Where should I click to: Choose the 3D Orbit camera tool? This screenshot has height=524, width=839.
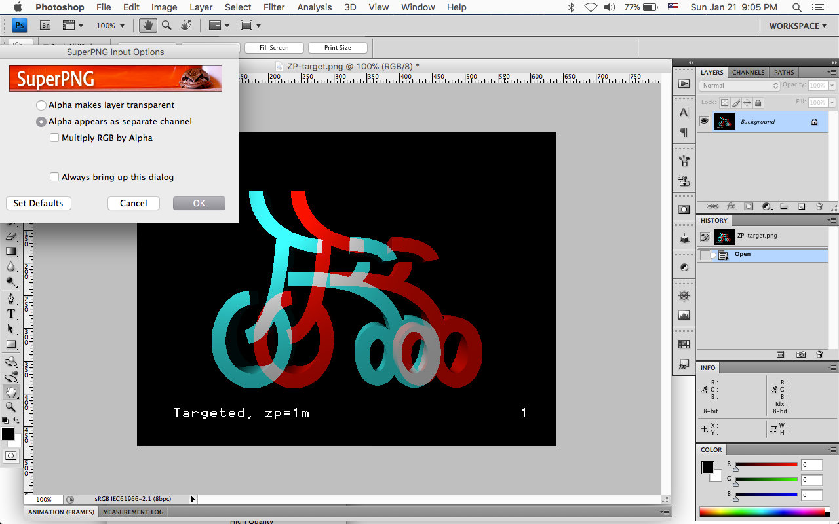(11, 377)
